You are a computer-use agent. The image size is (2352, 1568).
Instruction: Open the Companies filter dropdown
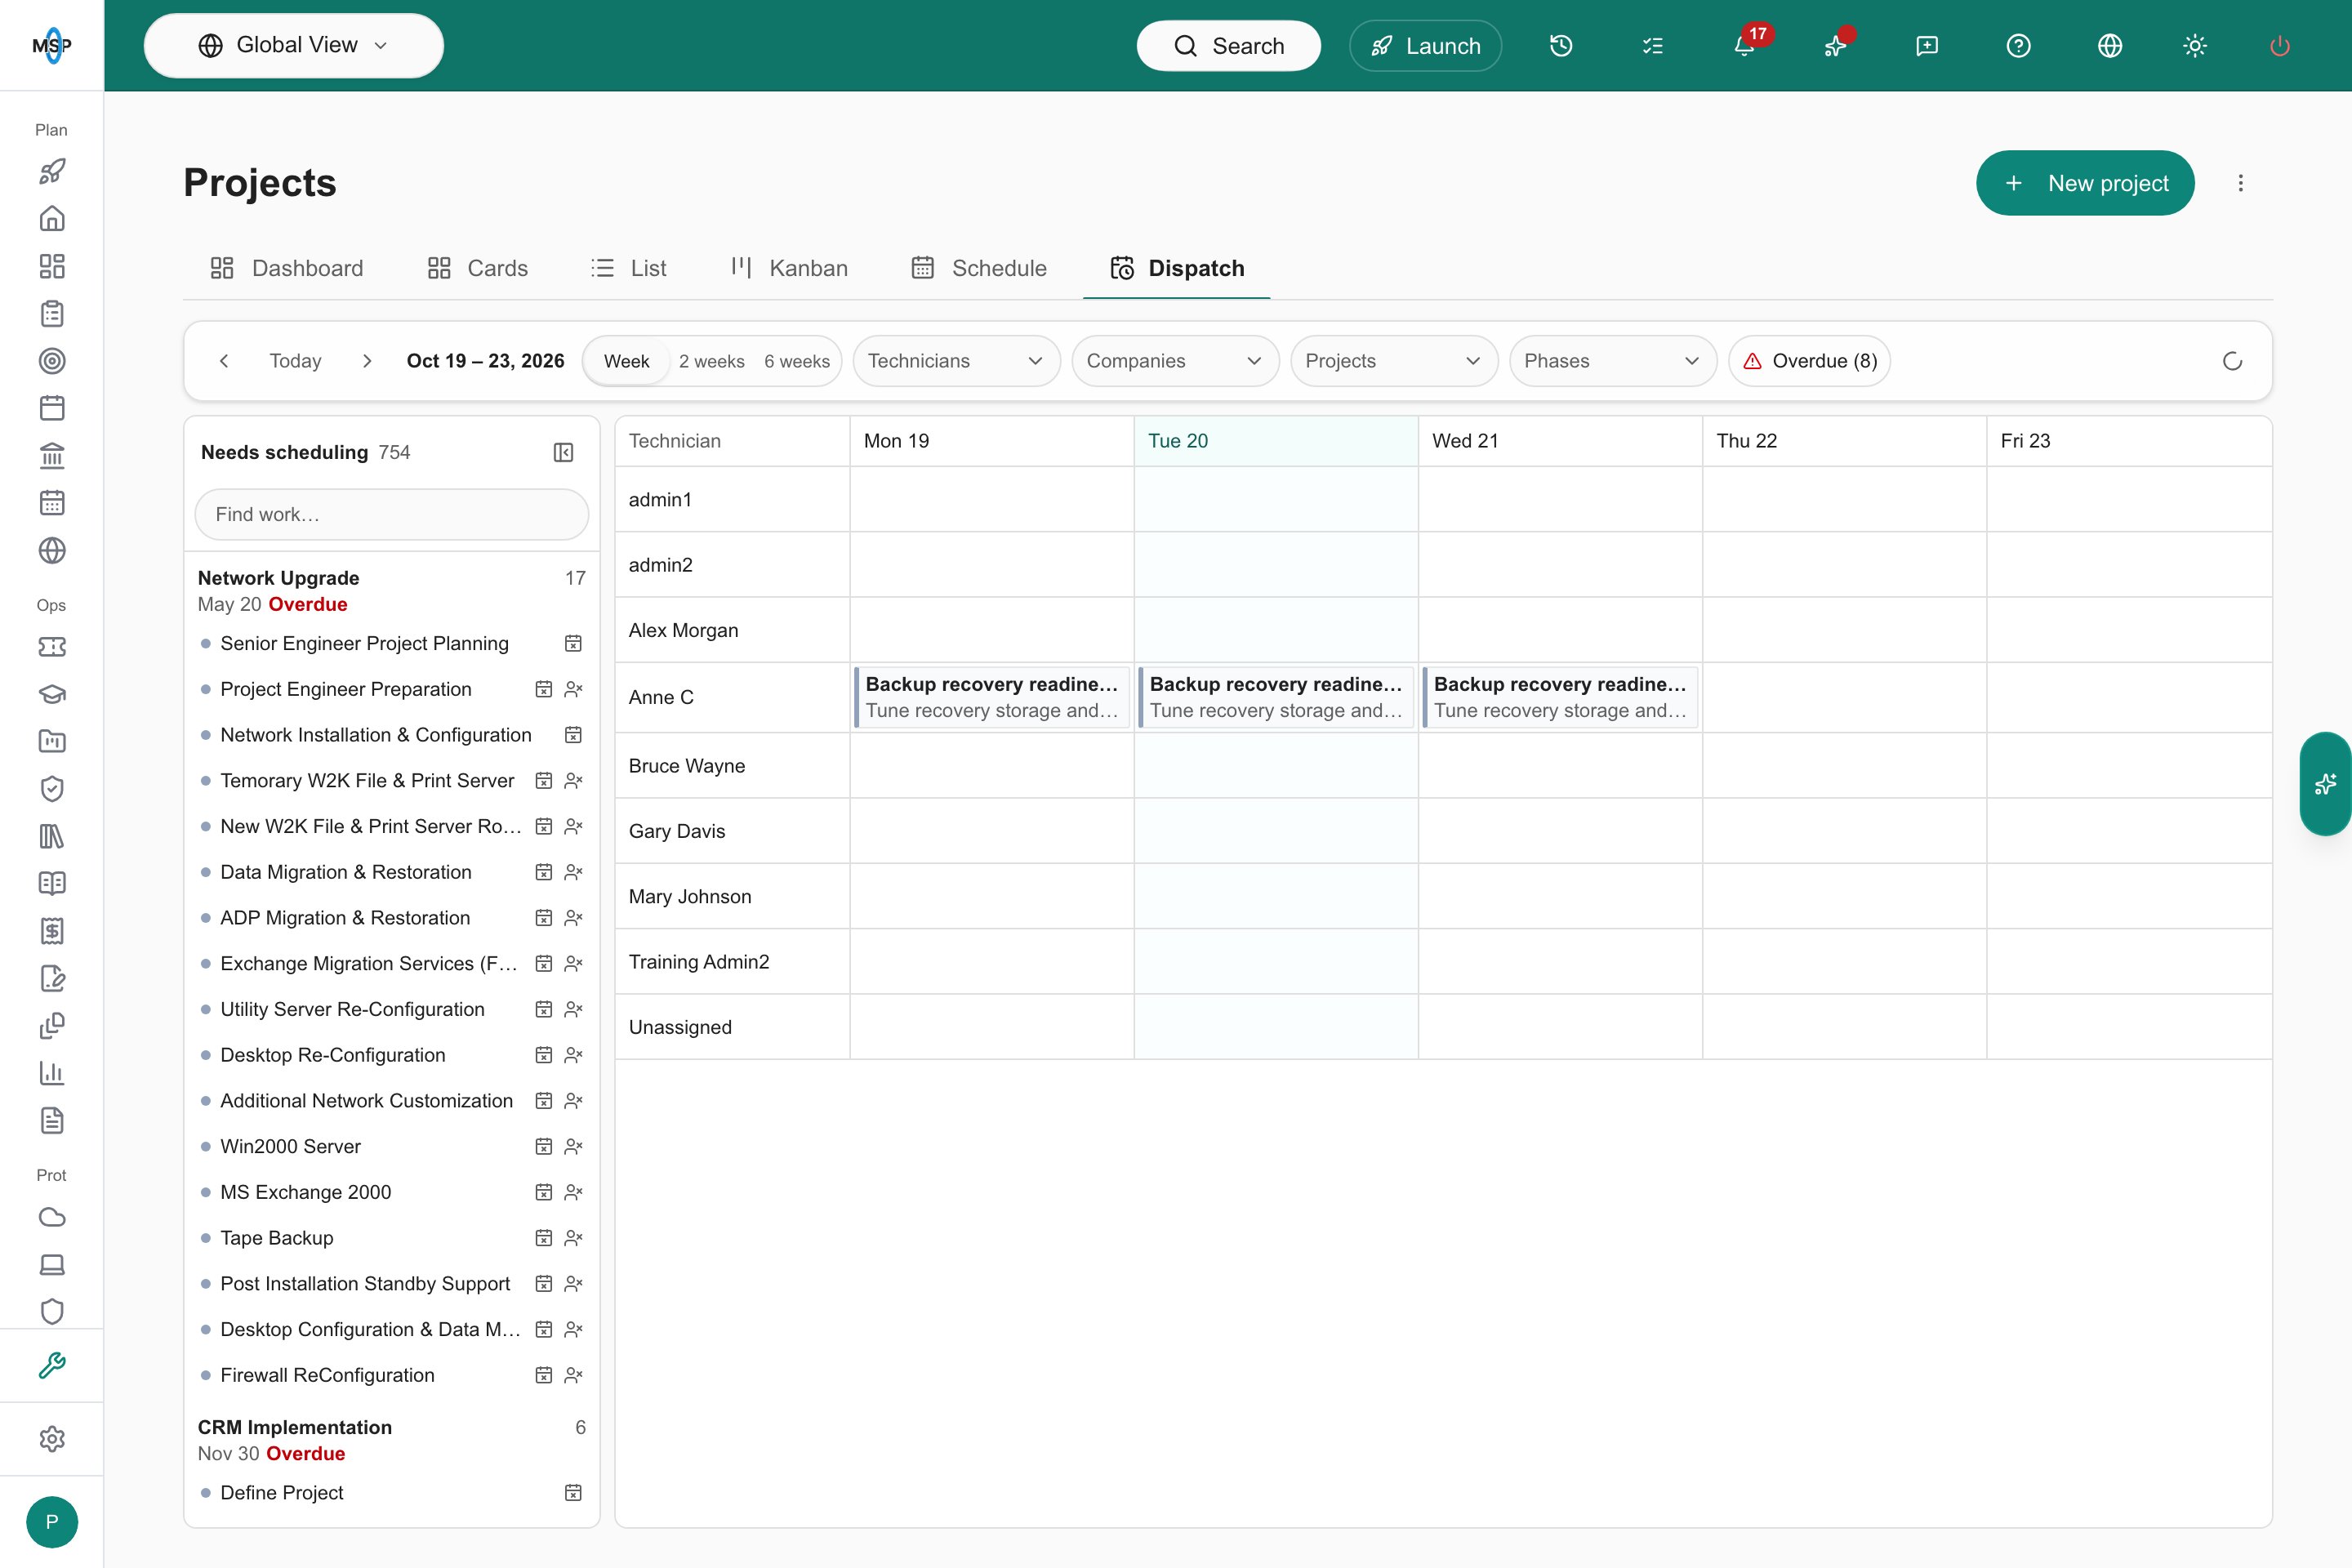[1175, 361]
